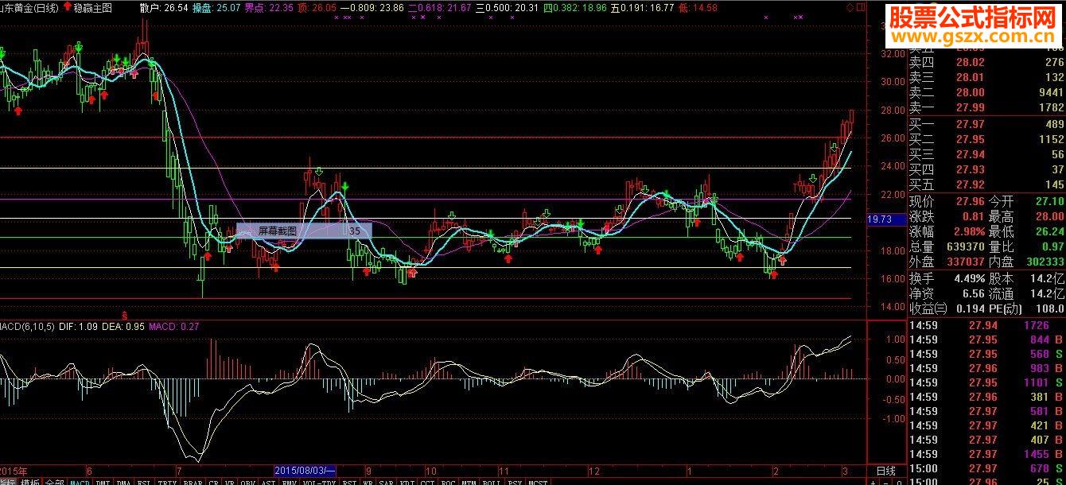Switch to the DMI indicator tab
This screenshot has height=485, width=1066.
pos(103,482)
